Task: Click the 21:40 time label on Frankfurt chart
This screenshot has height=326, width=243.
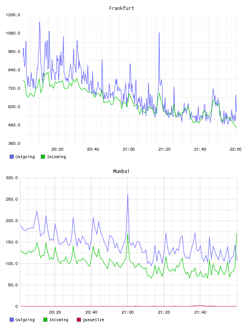Action: click(200, 149)
